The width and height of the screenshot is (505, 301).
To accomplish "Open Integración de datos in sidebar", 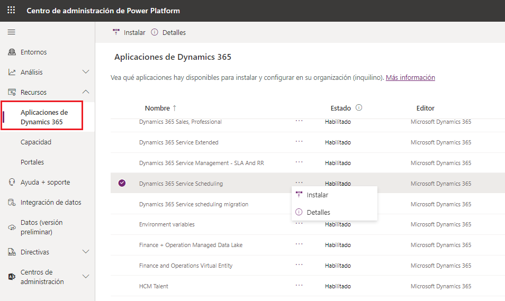I will 51,203.
